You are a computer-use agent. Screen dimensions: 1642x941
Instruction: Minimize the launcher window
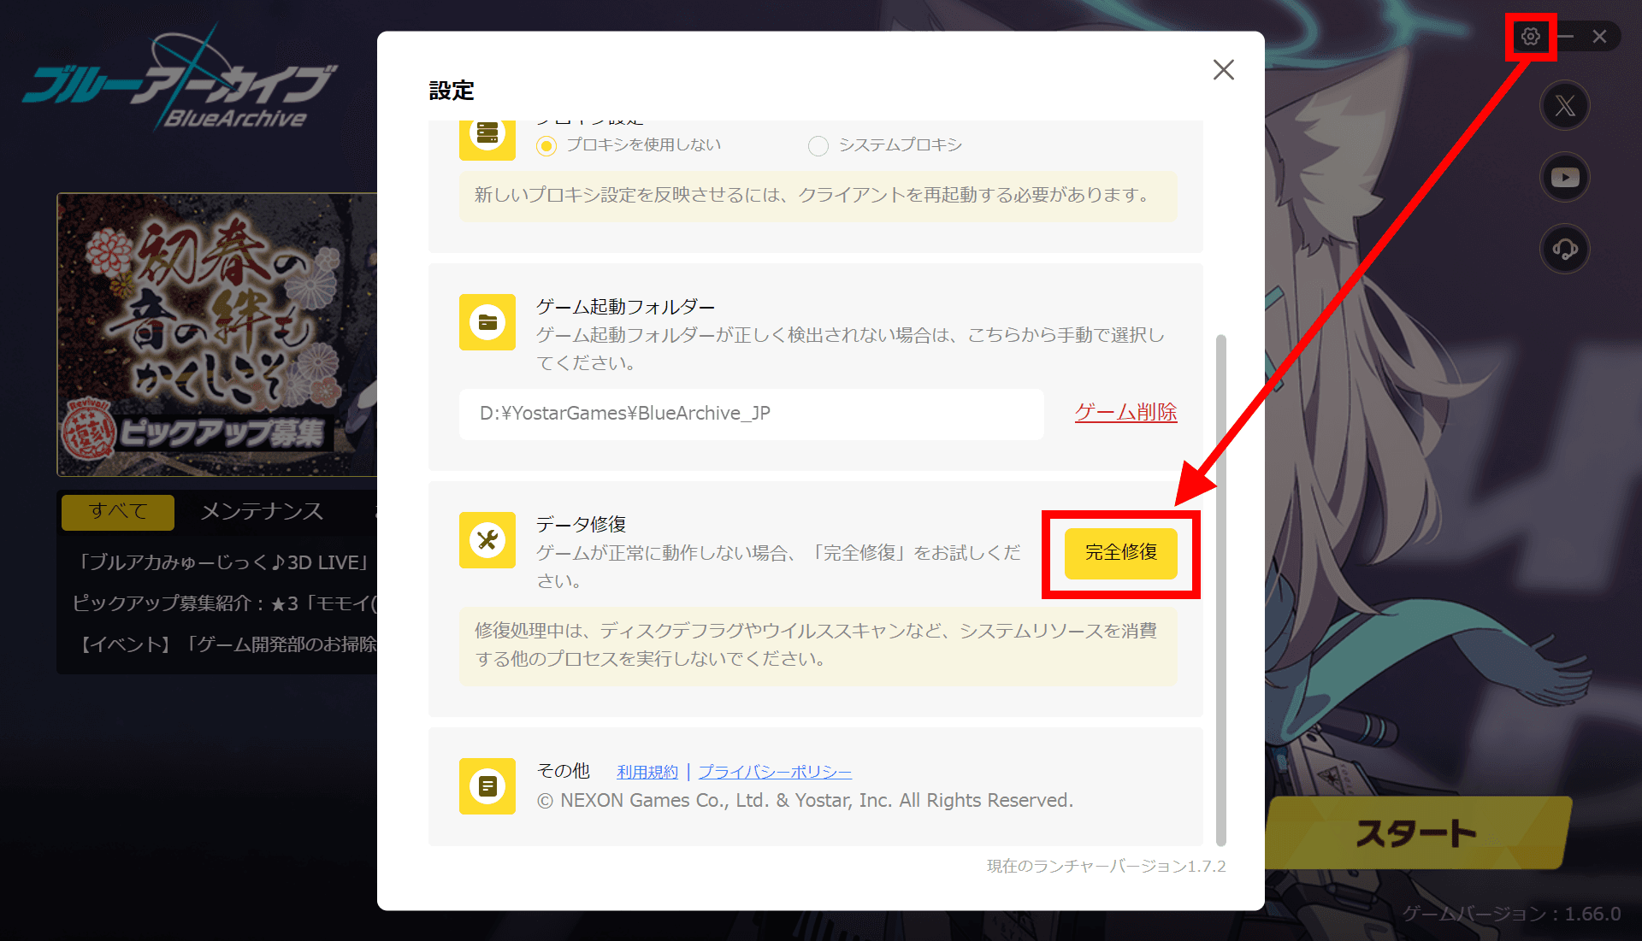1566,37
